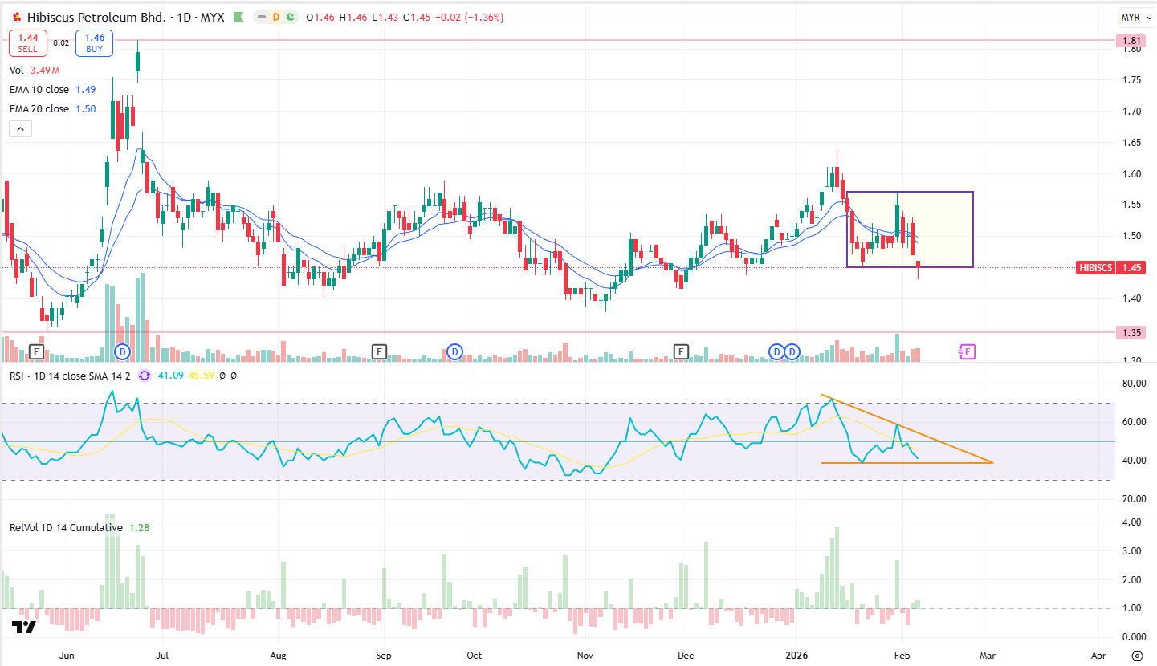Open the later of two late-December D markers
The width and height of the screenshot is (1157, 666).
click(792, 351)
